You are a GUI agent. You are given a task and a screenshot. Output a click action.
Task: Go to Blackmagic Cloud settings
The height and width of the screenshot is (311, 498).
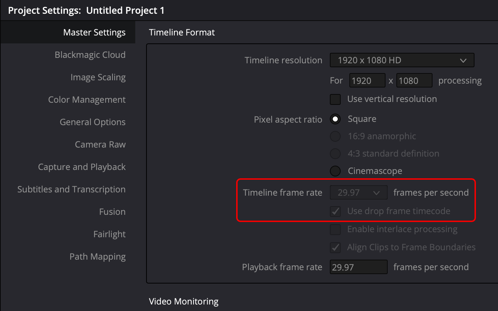90,55
